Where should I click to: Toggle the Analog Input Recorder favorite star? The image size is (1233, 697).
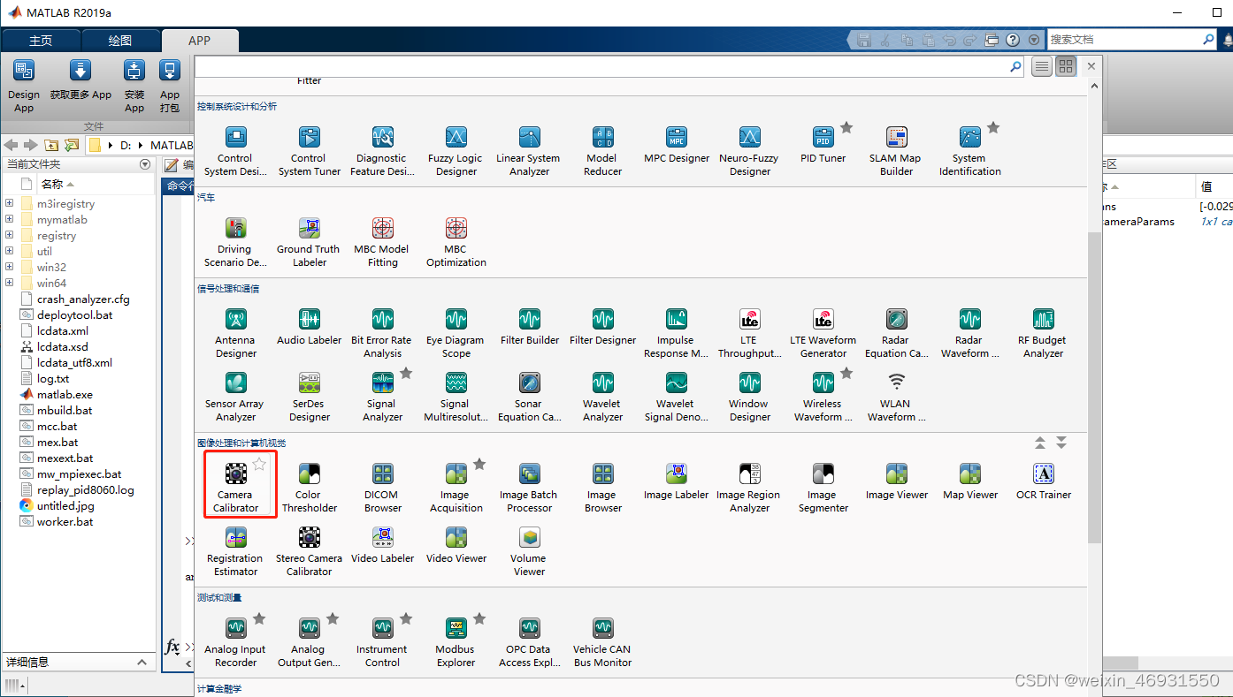pyautogui.click(x=259, y=619)
